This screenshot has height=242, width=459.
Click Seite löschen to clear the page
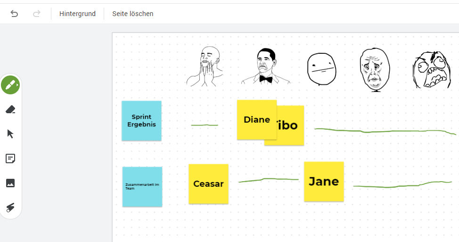tap(132, 14)
